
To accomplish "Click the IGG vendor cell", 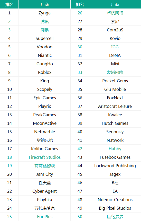I will [x=115, y=47].
